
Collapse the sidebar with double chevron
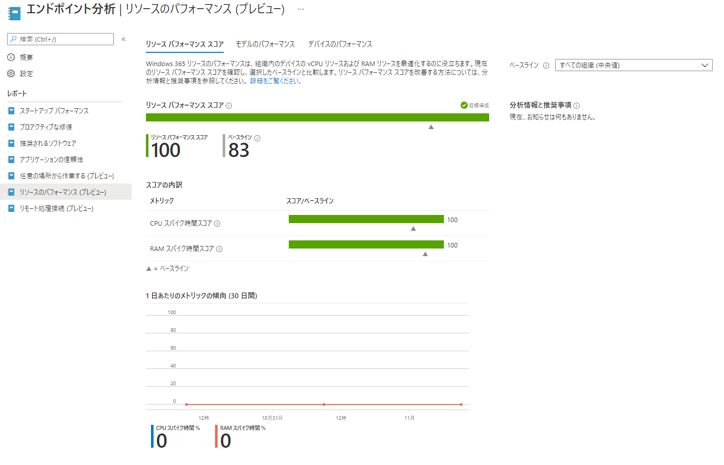tap(124, 39)
